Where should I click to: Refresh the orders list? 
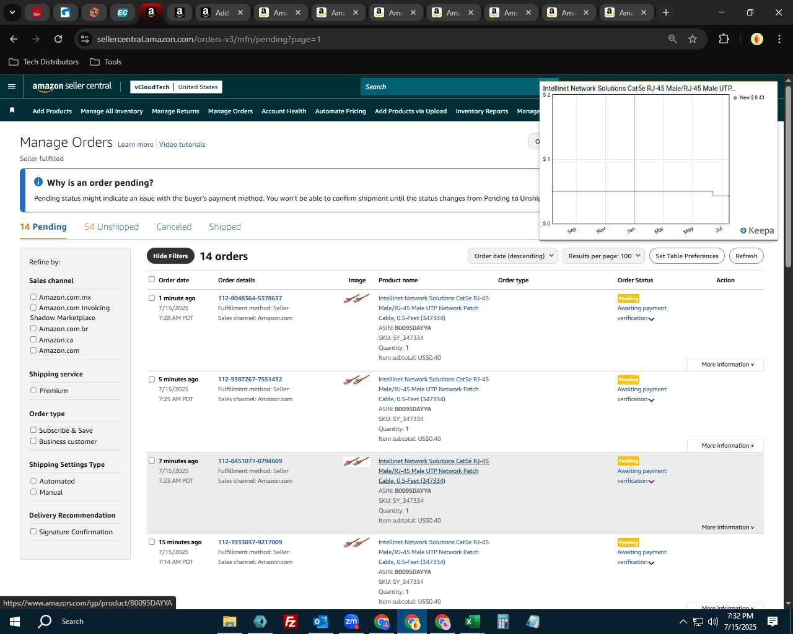(747, 256)
